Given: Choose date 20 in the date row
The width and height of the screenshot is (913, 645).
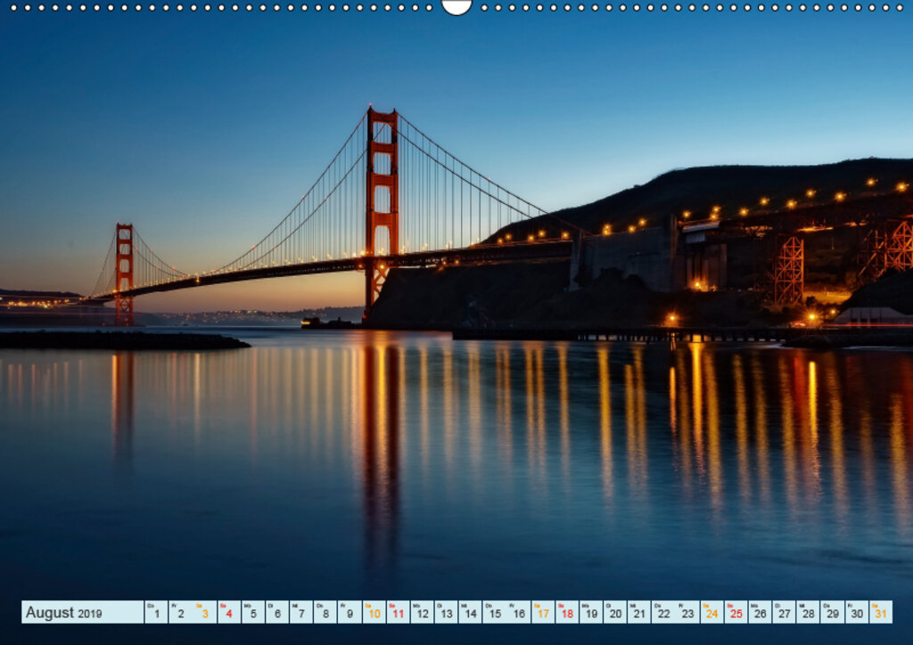Looking at the screenshot, I should tap(615, 612).
